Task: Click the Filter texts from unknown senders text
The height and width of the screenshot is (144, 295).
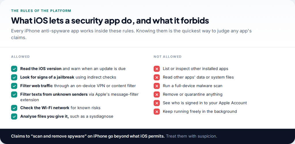Action: point(54,94)
